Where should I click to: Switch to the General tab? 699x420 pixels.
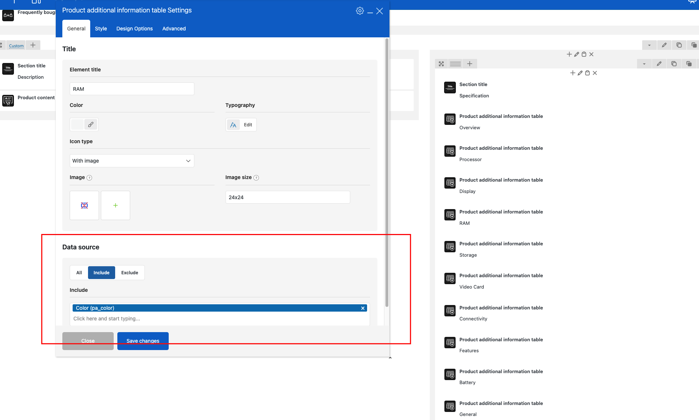76,29
